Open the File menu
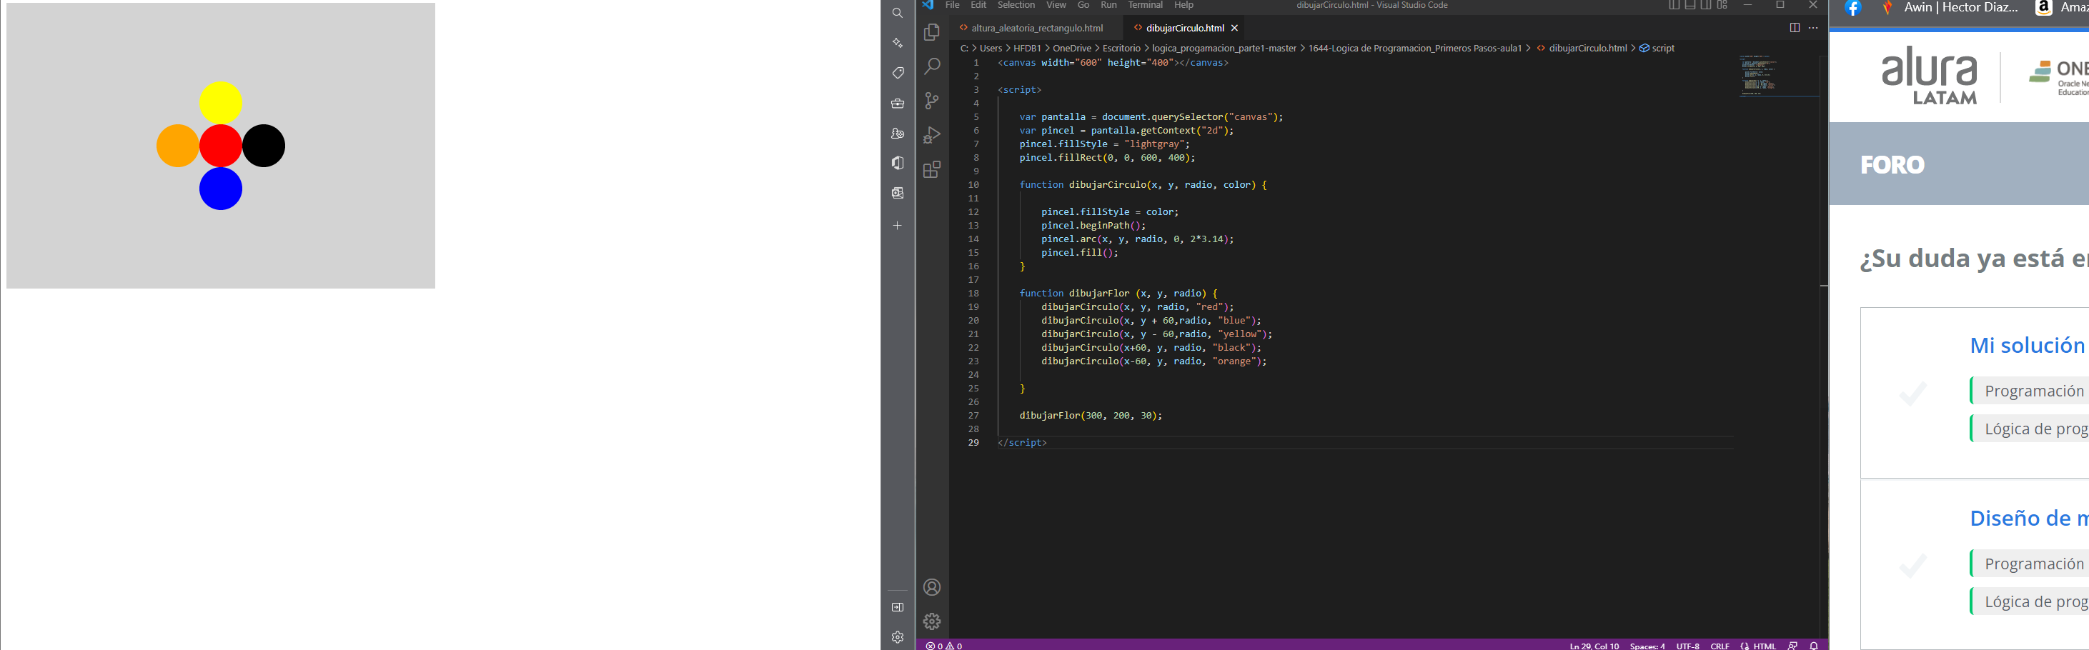Viewport: 2089px width, 650px height. 952,5
